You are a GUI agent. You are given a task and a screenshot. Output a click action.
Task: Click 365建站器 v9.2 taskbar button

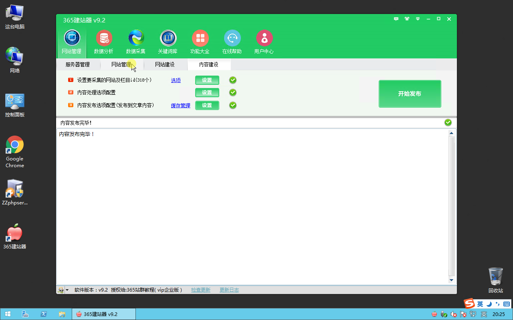104,314
